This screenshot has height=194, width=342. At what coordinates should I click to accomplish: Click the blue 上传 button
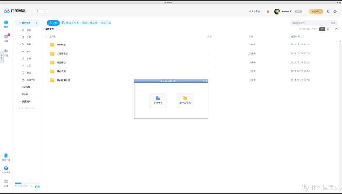tap(53, 23)
